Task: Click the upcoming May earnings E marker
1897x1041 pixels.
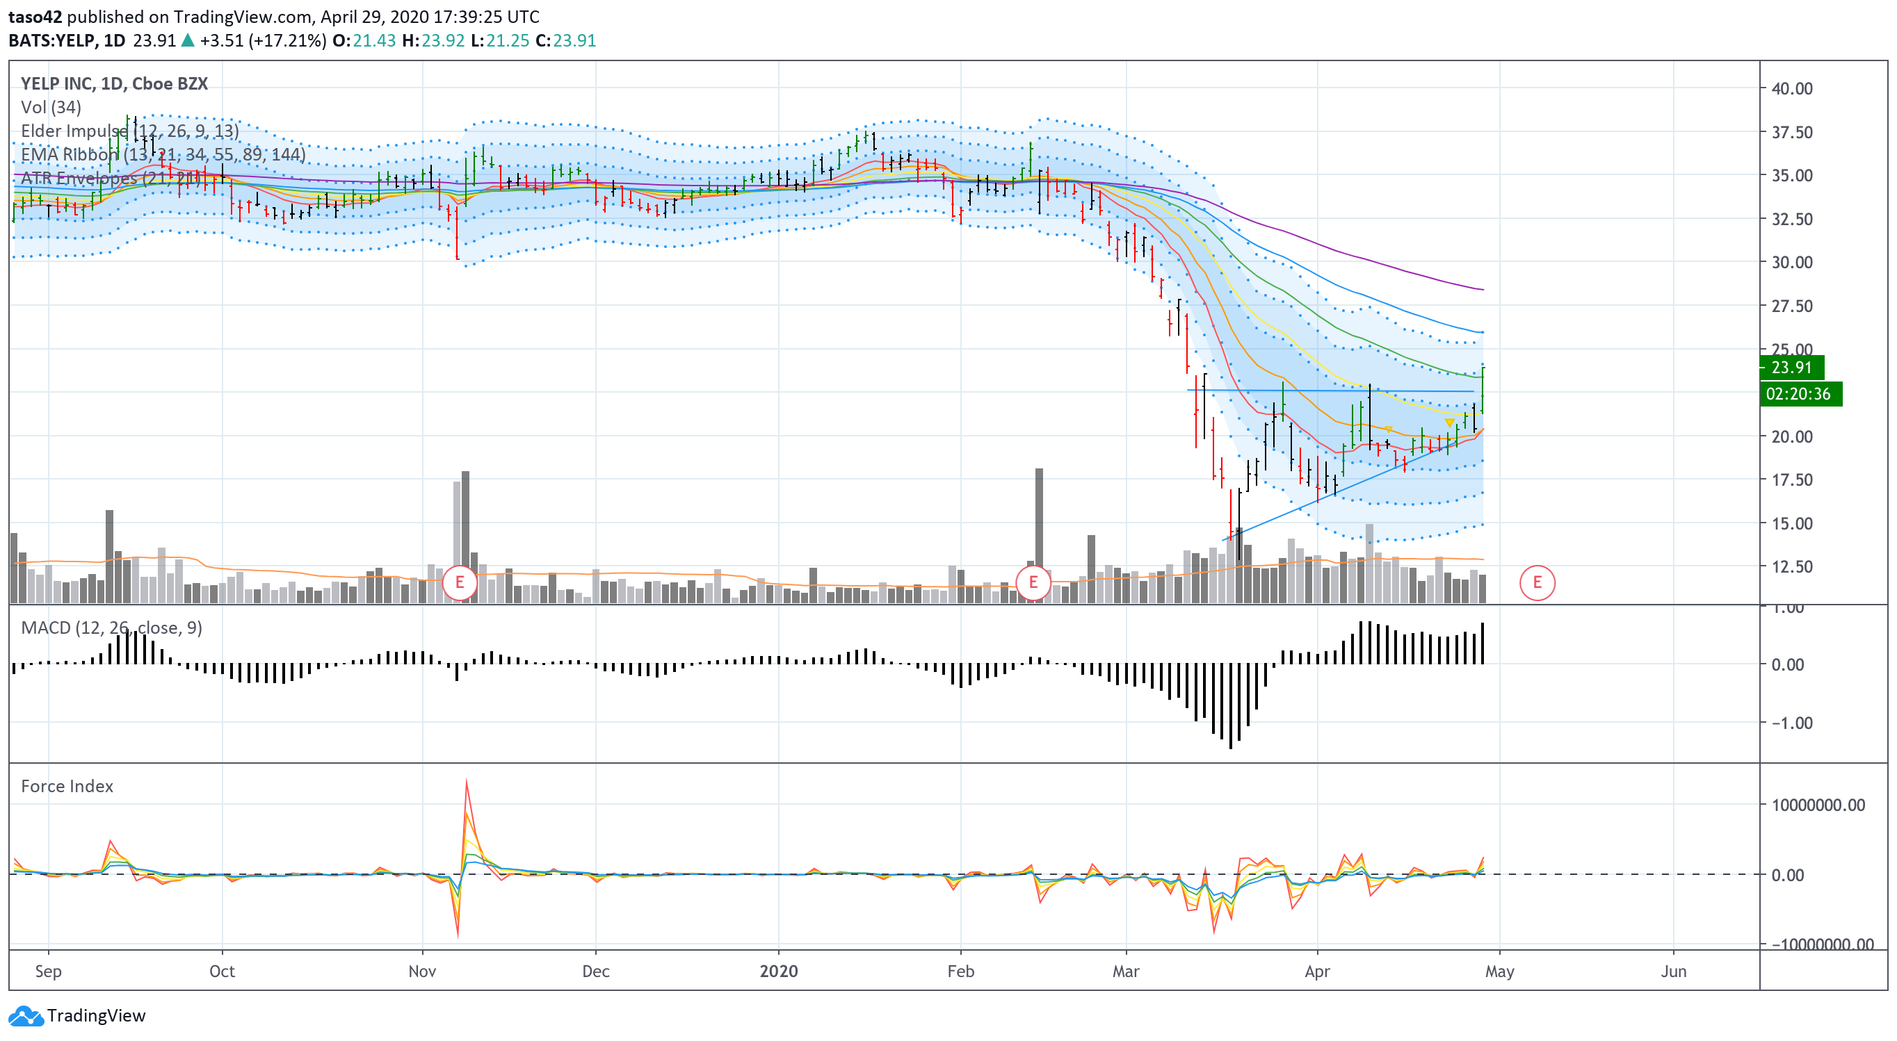Action: coord(1537,582)
